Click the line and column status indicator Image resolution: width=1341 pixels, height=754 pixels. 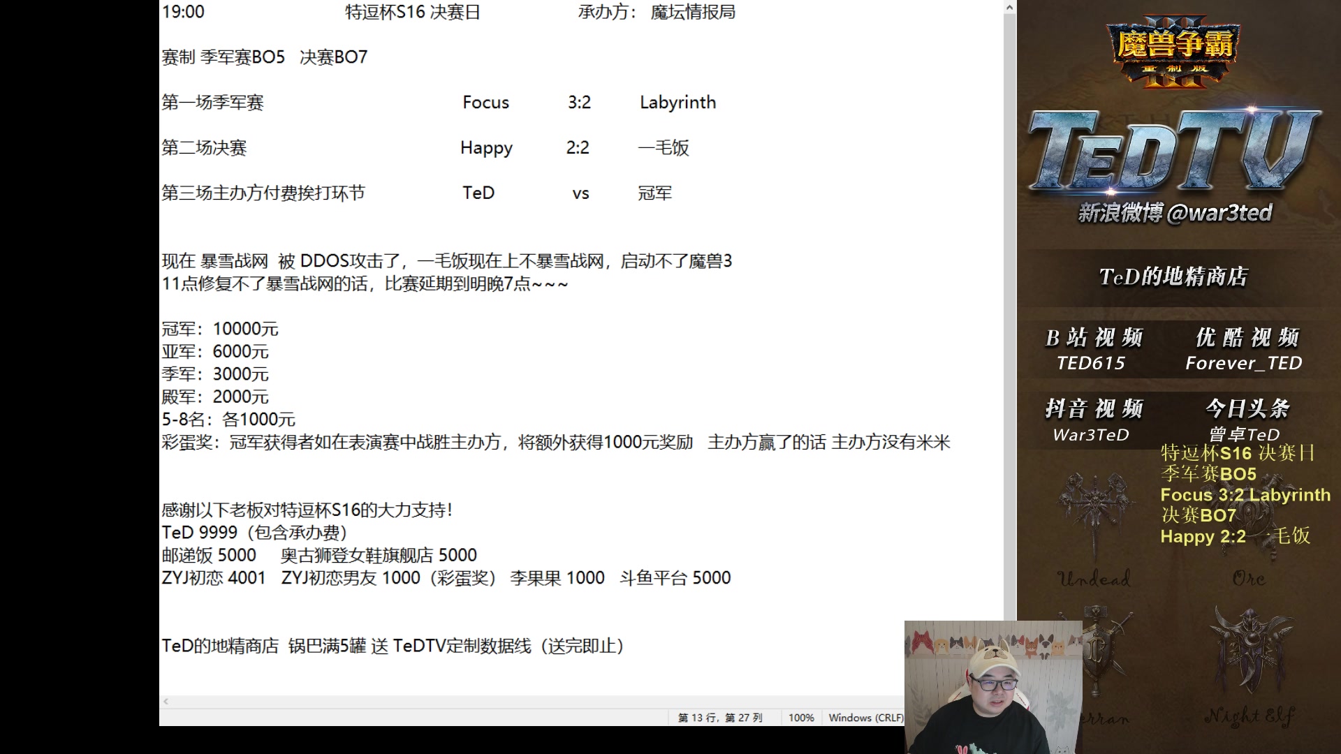[x=720, y=718]
